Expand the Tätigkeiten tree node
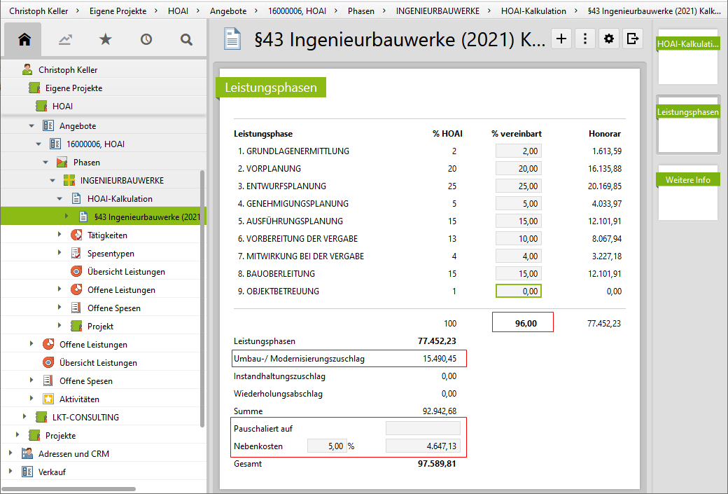The height and width of the screenshot is (494, 728). coord(59,235)
